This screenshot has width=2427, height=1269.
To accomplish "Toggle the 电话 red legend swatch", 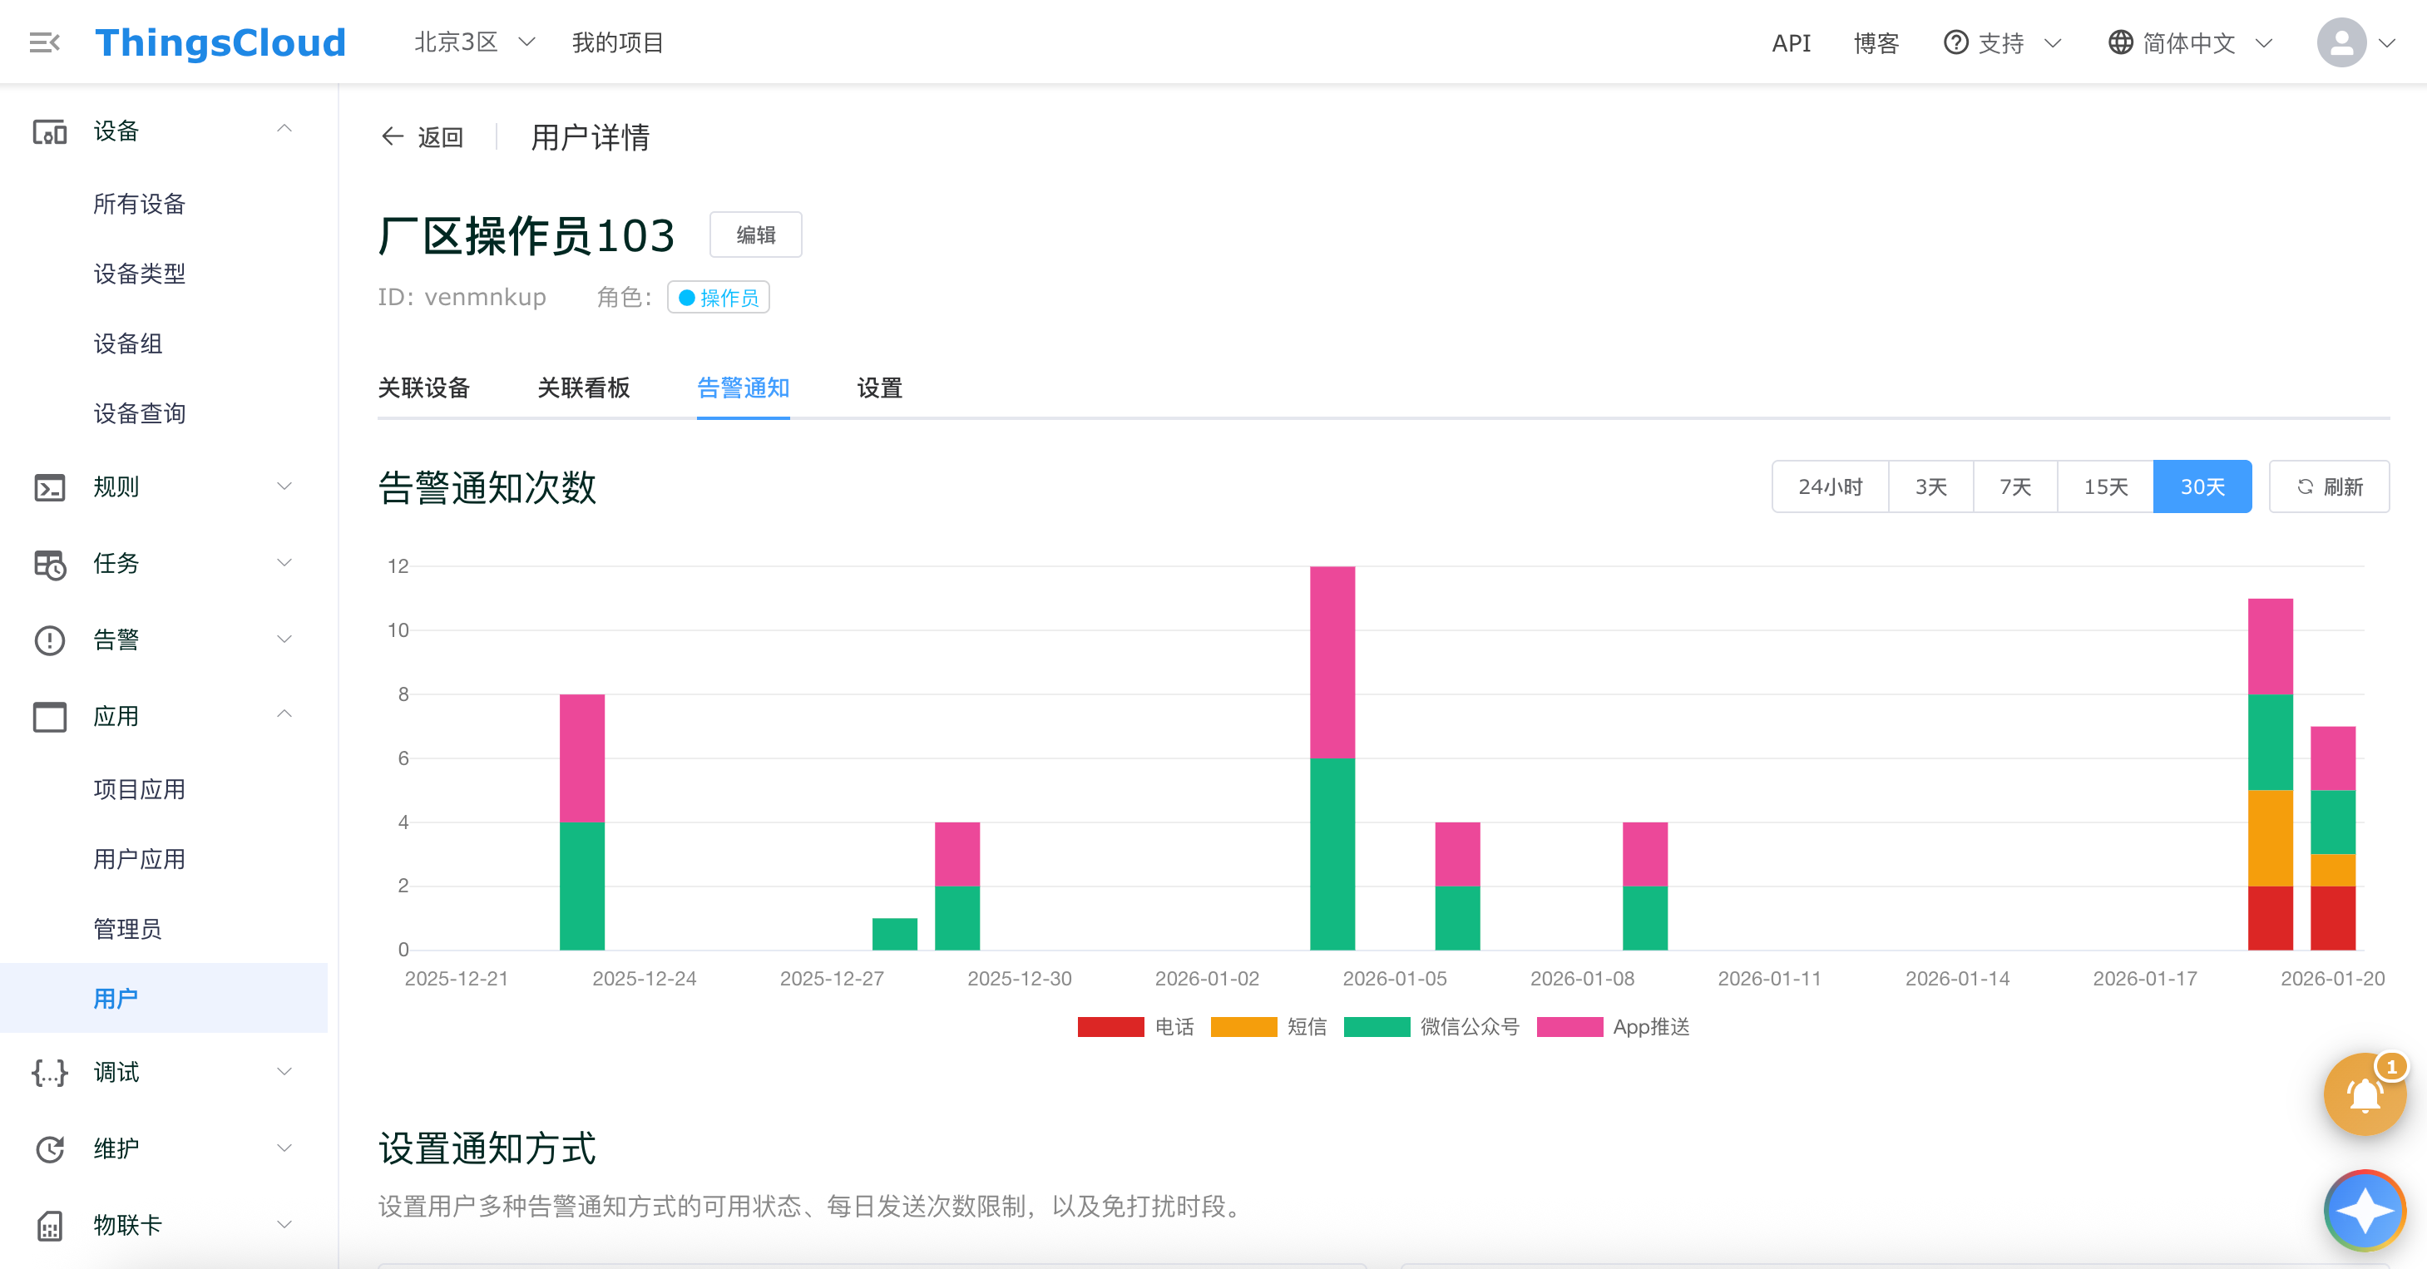I will (1110, 1027).
